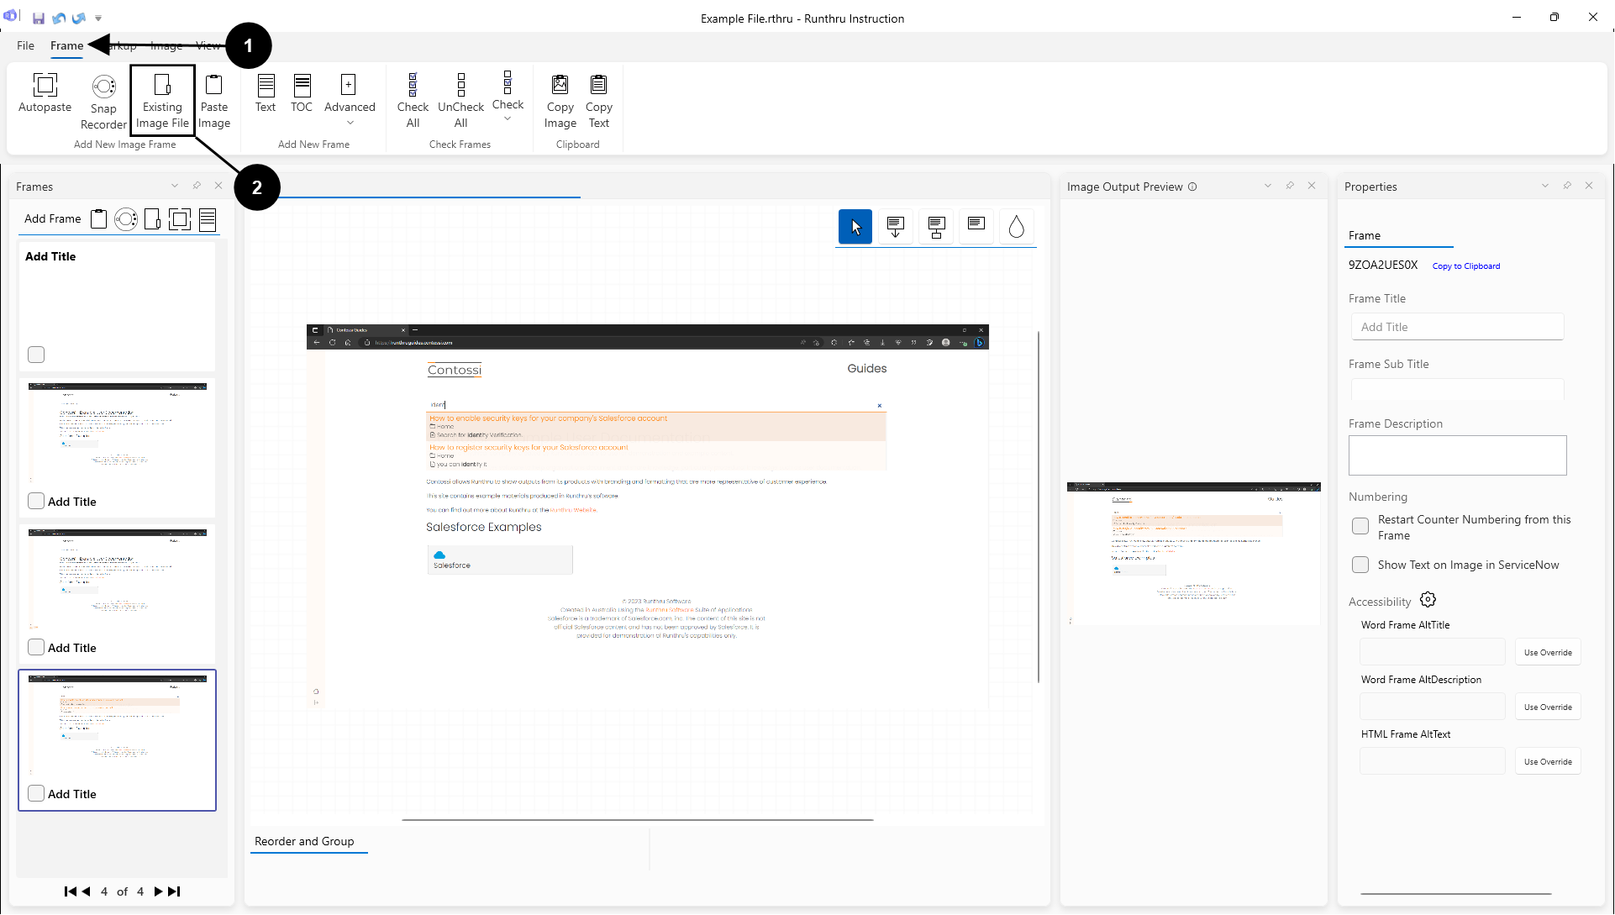
Task: Open accessibility settings gear icon
Action: point(1428,600)
